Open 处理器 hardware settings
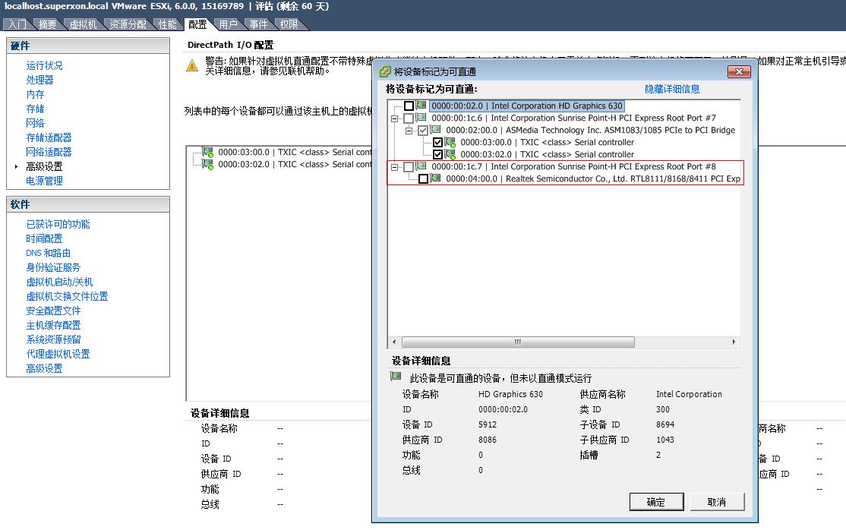This screenshot has height=530, width=846. tap(40, 80)
